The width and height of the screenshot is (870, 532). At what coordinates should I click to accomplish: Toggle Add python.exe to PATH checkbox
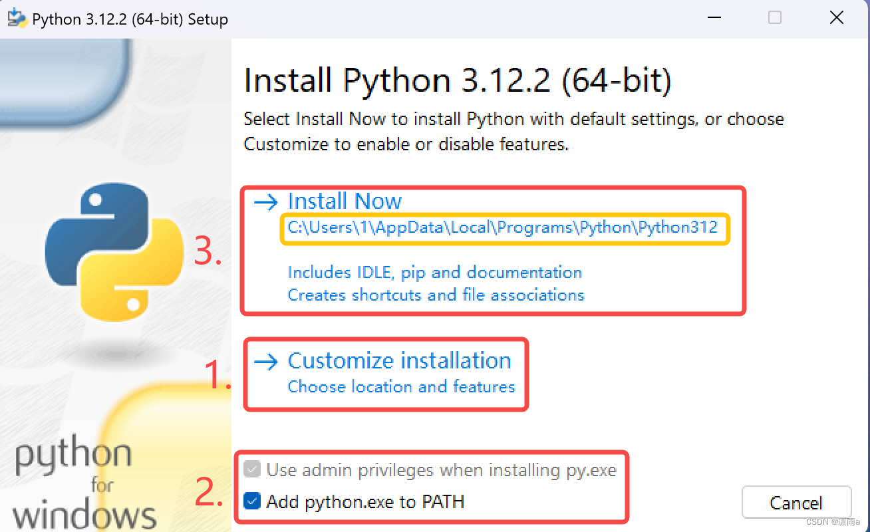252,501
